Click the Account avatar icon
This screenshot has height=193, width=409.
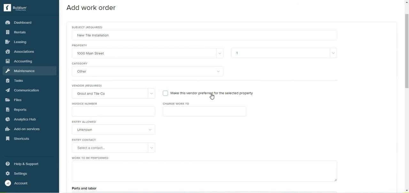(x=8, y=183)
